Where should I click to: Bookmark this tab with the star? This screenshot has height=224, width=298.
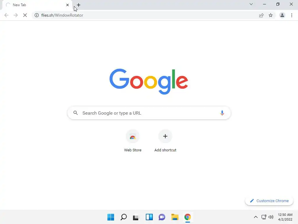pyautogui.click(x=271, y=15)
